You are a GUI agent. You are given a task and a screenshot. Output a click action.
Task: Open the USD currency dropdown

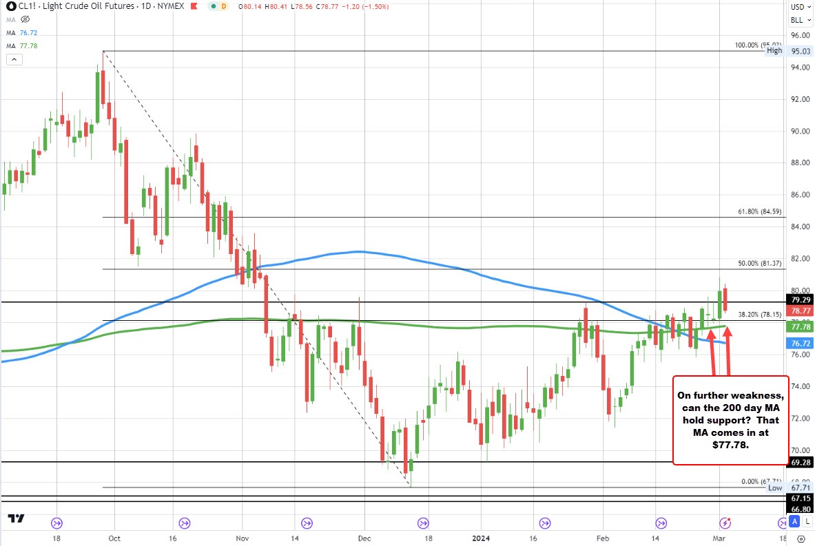[801, 7]
